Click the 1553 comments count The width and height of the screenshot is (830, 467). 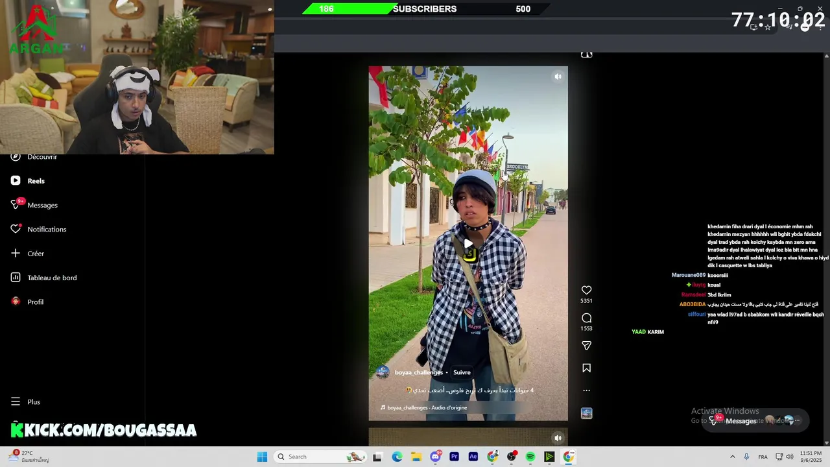(x=586, y=329)
